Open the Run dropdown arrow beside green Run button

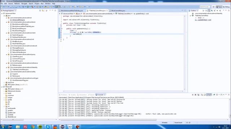point(30,7)
